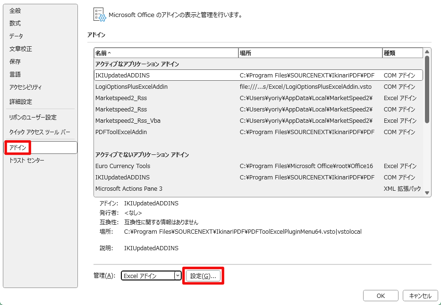
Task: Open トラスト センター category
Action: [x=27, y=161]
